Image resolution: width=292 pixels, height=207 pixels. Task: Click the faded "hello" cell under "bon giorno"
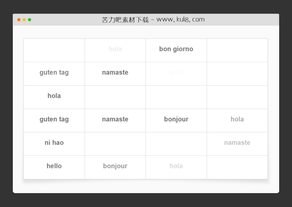[176, 73]
